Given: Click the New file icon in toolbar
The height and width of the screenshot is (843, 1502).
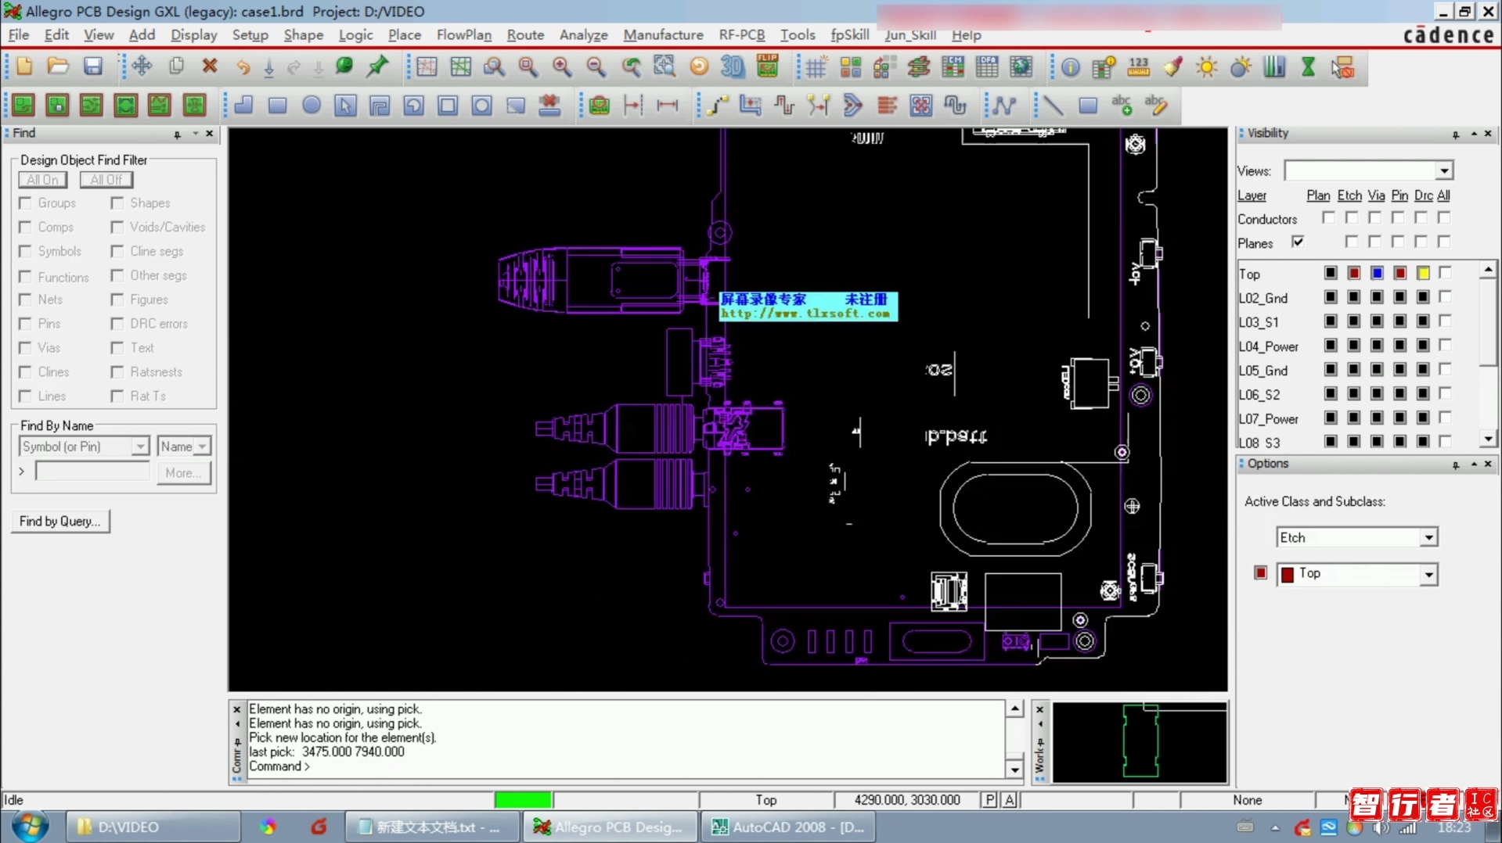Looking at the screenshot, I should pyautogui.click(x=24, y=66).
